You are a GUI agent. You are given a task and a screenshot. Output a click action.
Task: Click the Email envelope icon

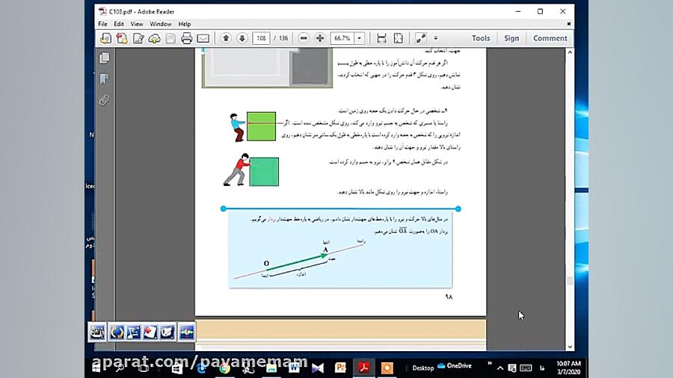tap(203, 38)
